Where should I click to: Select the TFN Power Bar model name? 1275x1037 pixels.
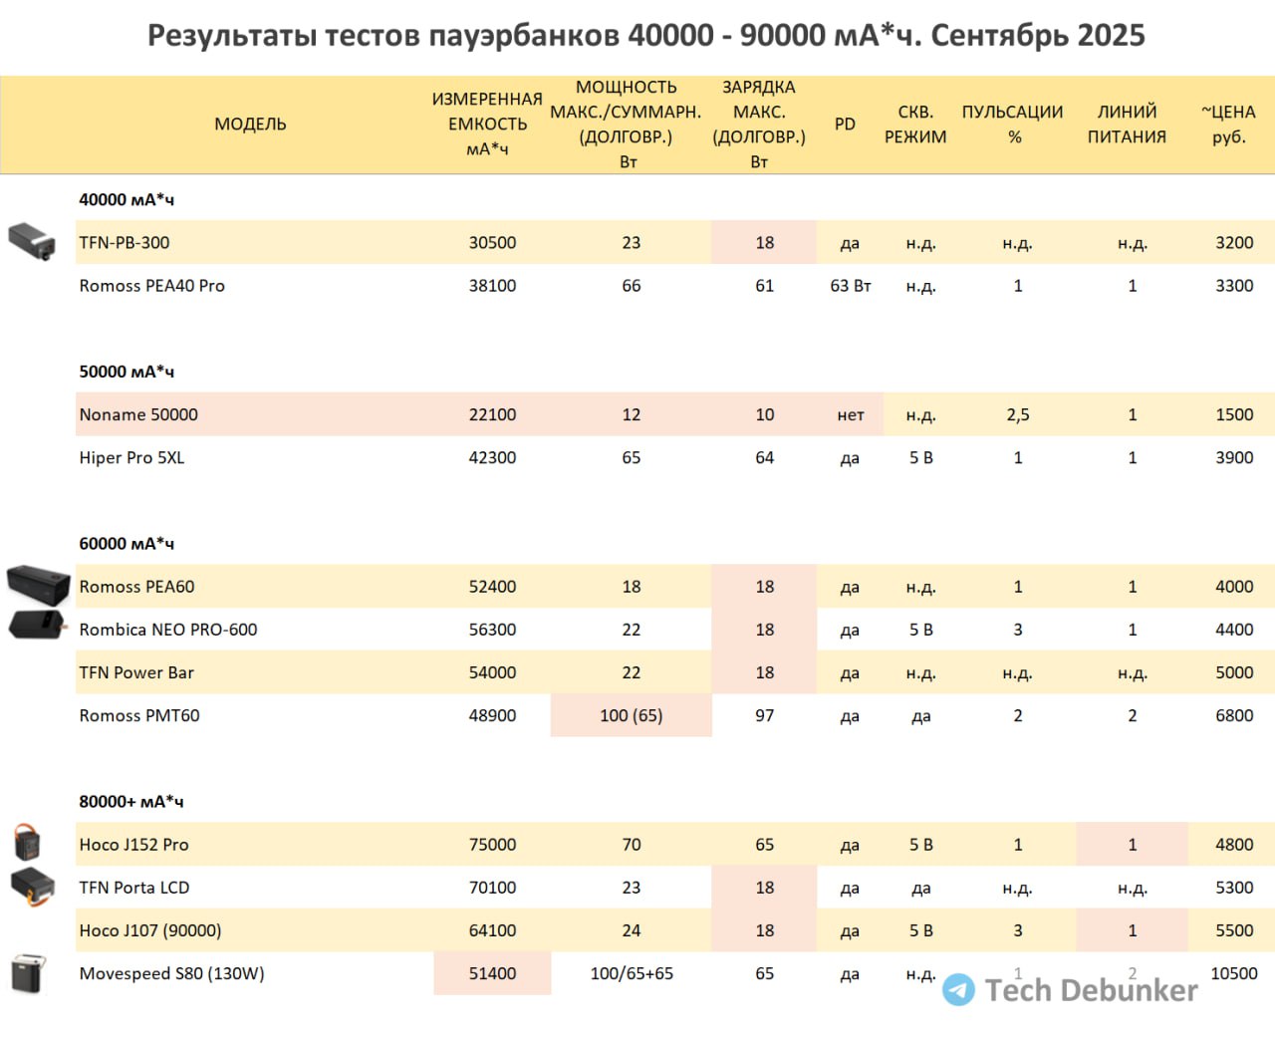[x=136, y=672]
